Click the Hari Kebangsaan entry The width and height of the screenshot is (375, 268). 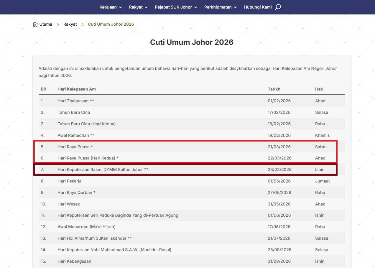(x=74, y=261)
